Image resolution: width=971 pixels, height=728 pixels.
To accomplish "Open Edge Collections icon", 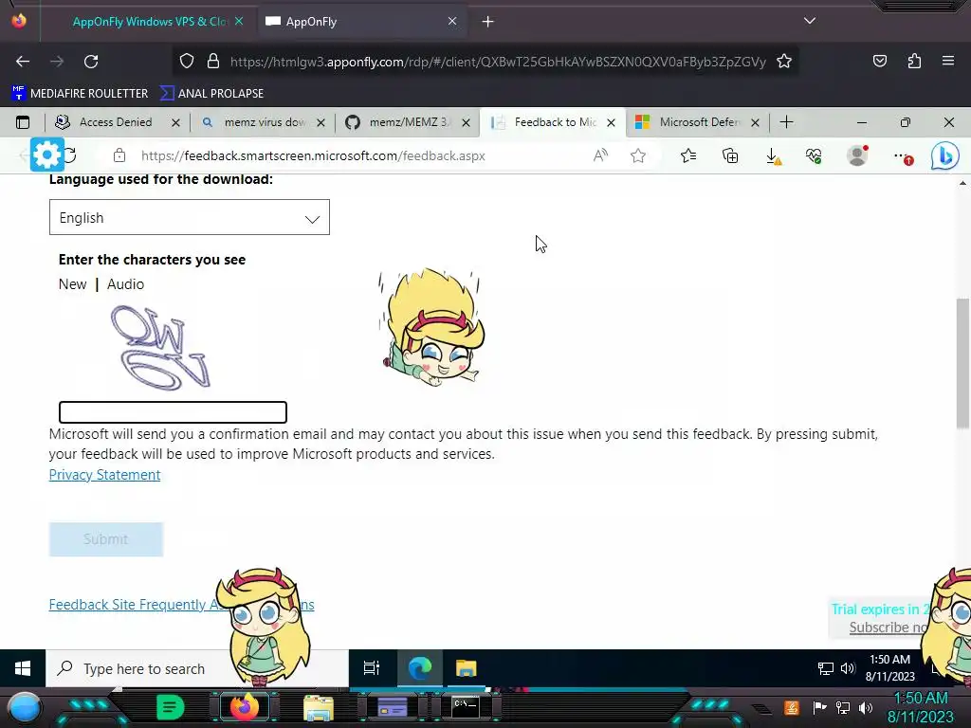I will (730, 156).
